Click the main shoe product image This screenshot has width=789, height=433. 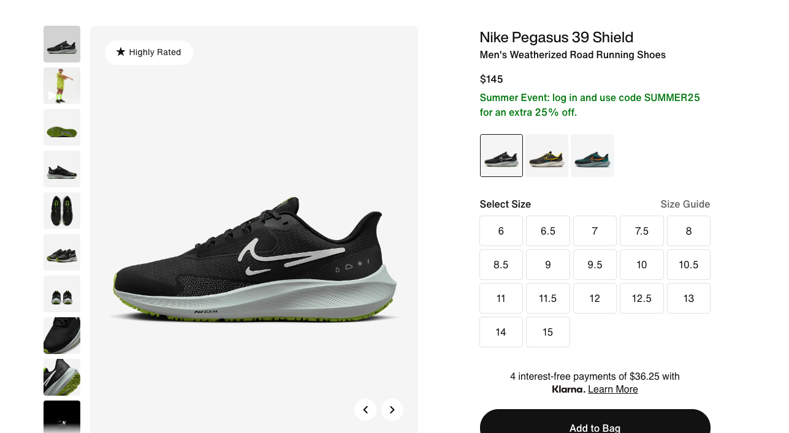pyautogui.click(x=254, y=257)
